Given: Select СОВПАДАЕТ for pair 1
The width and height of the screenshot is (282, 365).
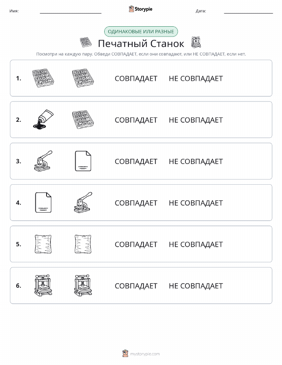Looking at the screenshot, I should point(136,78).
